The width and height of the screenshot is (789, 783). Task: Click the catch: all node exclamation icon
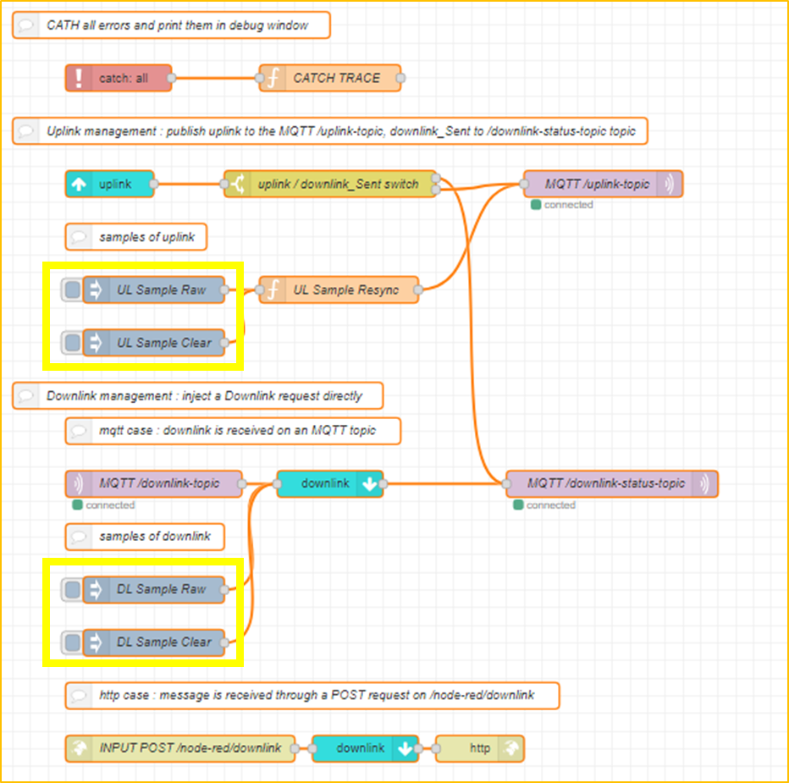point(79,78)
